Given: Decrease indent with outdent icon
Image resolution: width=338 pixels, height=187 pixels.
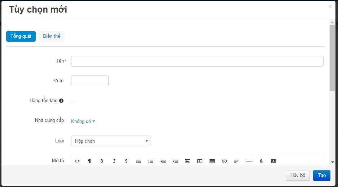Looking at the screenshot, I should (163, 161).
